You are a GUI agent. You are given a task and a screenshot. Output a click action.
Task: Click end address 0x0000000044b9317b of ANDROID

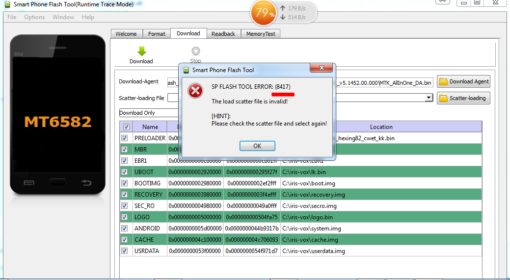(252, 229)
